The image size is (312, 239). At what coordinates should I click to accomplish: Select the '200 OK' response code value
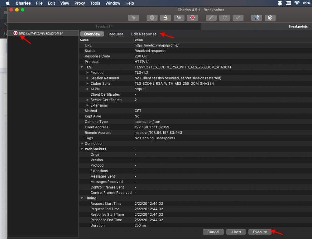141,56
